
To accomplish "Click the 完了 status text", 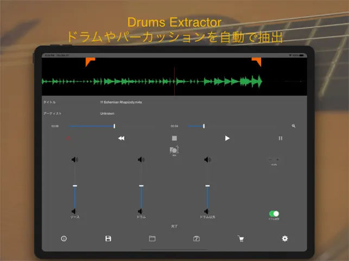I will click(x=175, y=226).
